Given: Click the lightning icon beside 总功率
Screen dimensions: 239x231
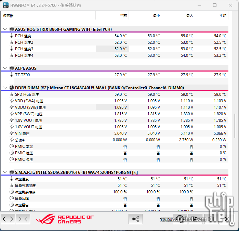Looking at the screenshot, I should pos(12,140).
